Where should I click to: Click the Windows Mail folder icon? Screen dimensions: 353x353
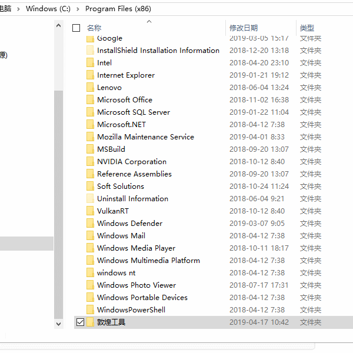[x=90, y=236]
